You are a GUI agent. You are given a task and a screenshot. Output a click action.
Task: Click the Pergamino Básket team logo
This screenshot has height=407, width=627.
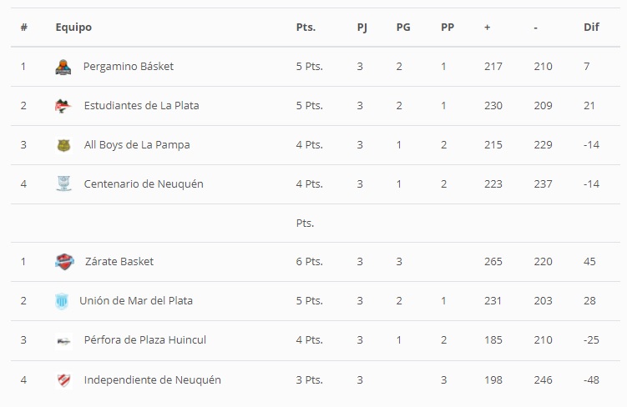pyautogui.click(x=63, y=67)
